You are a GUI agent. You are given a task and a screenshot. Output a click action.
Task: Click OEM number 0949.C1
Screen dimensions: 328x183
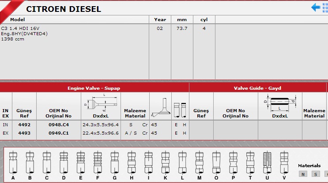point(58,133)
